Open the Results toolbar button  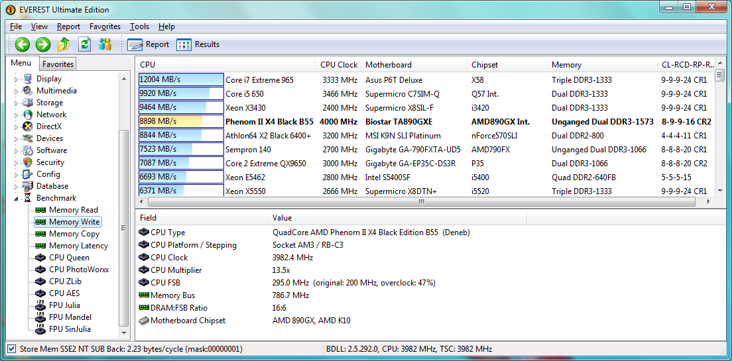click(x=198, y=45)
